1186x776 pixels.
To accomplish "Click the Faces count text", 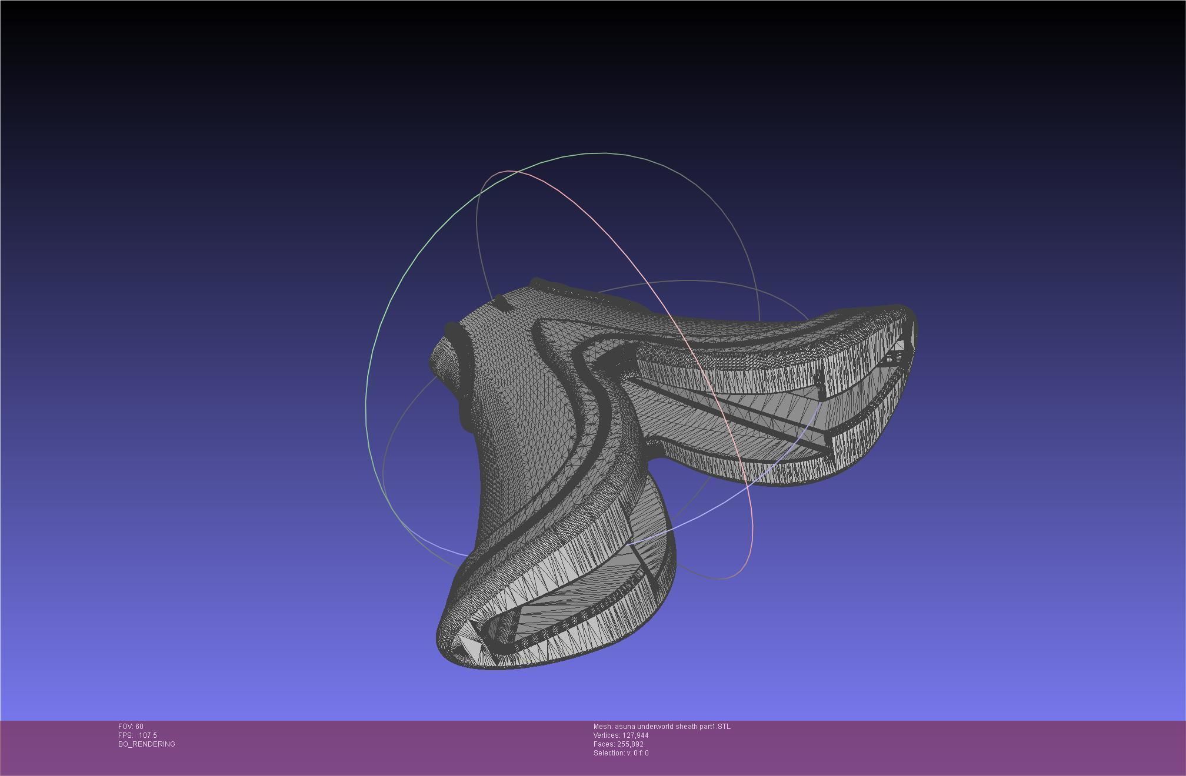I will pyautogui.click(x=618, y=744).
